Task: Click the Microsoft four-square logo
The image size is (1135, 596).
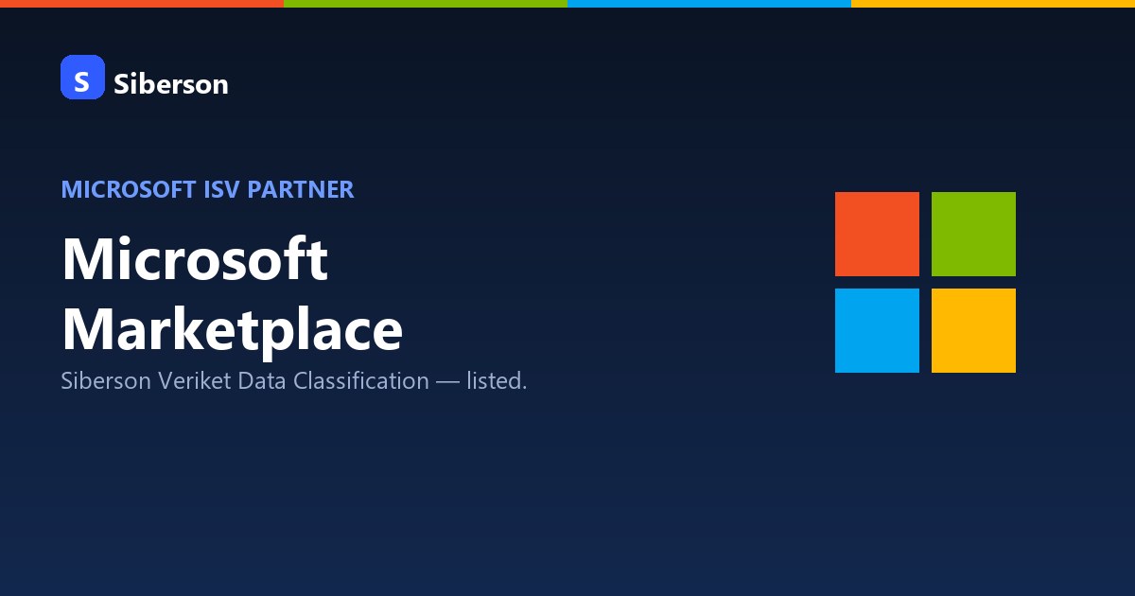Action: (925, 282)
